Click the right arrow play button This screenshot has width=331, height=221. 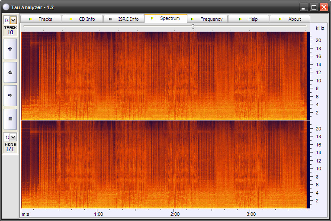(x=10, y=95)
